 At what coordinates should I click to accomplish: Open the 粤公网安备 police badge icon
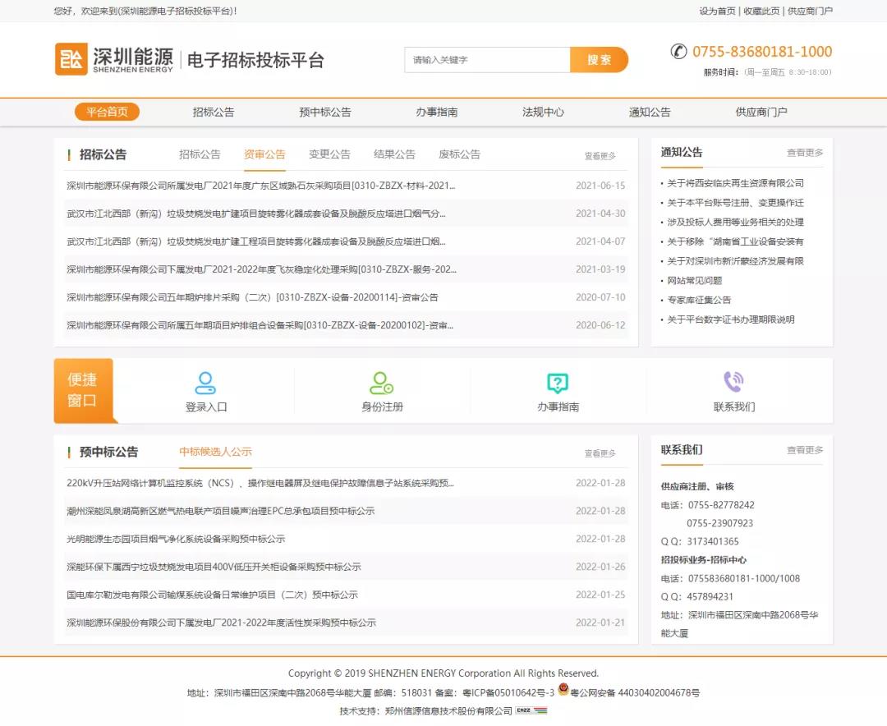click(564, 690)
